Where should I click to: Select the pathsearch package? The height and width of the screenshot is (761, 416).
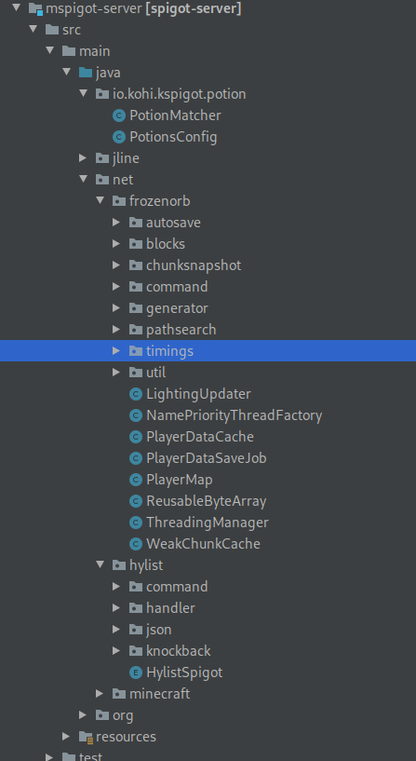(x=181, y=330)
